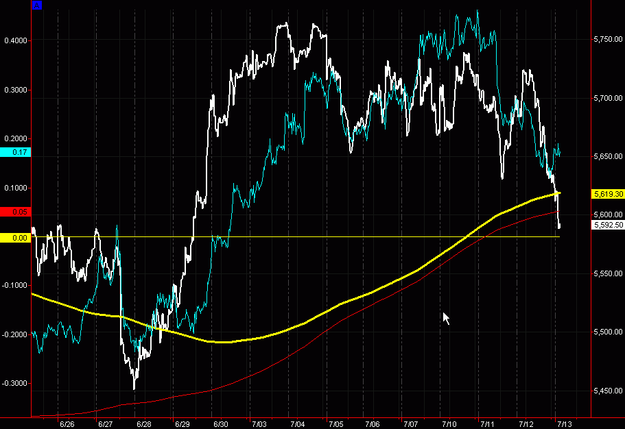Screen dimensions: 625x429
Task: Select the 7/06 date on time axis
Action: (x=373, y=424)
